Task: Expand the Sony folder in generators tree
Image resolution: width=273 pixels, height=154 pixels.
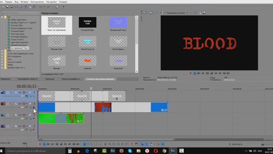Action: coord(2,59)
